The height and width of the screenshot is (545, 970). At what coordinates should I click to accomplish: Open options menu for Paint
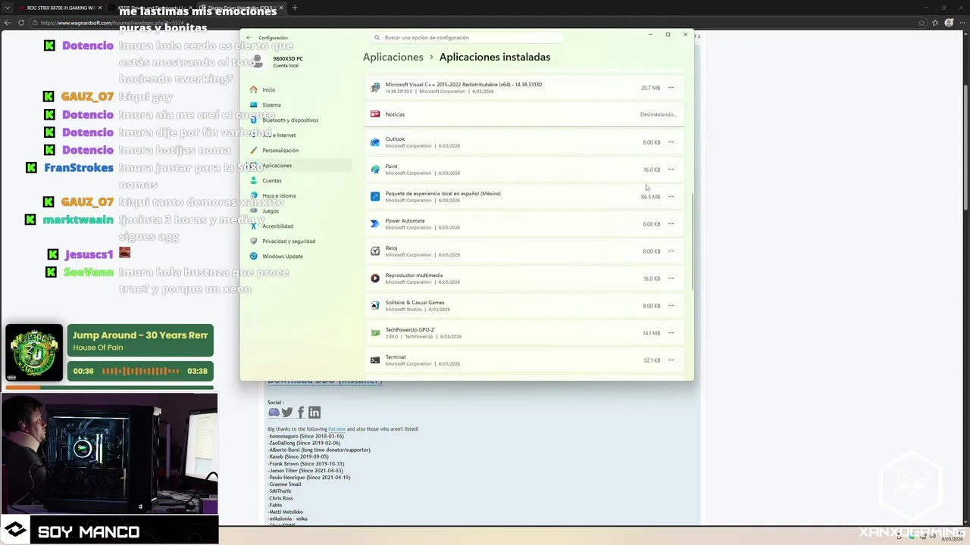[x=671, y=170]
